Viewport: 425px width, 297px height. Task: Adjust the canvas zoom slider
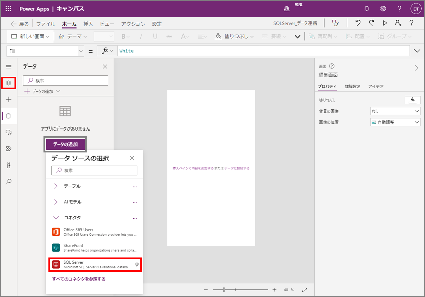(241, 290)
